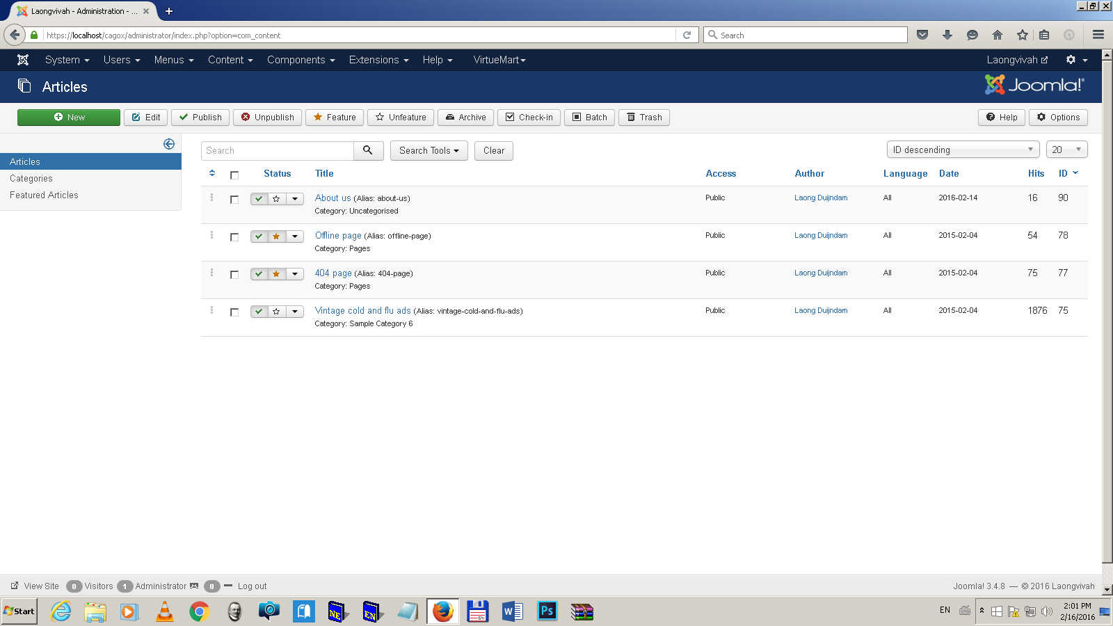The image size is (1113, 626).
Task: Toggle featured star for Offline page
Action: click(276, 236)
